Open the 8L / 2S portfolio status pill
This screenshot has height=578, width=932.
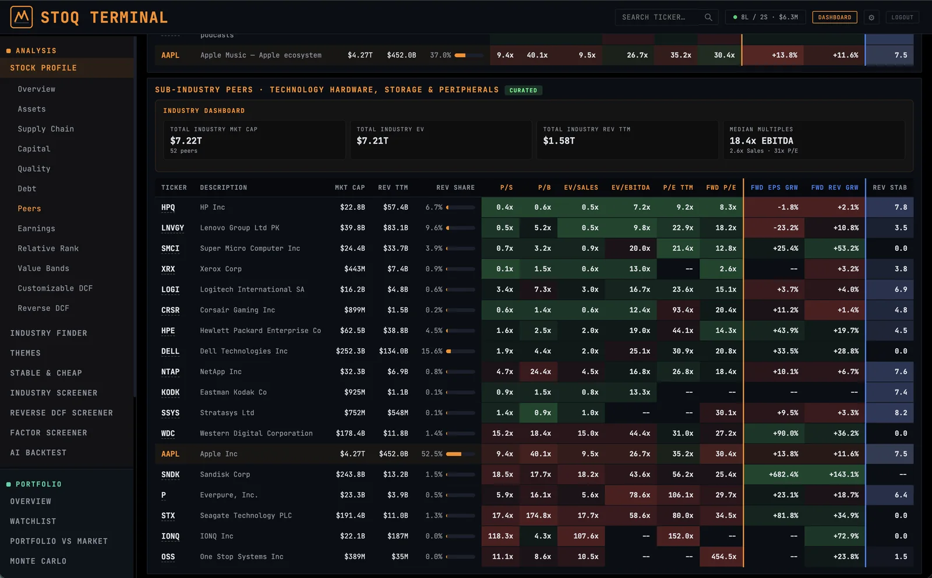click(x=765, y=17)
